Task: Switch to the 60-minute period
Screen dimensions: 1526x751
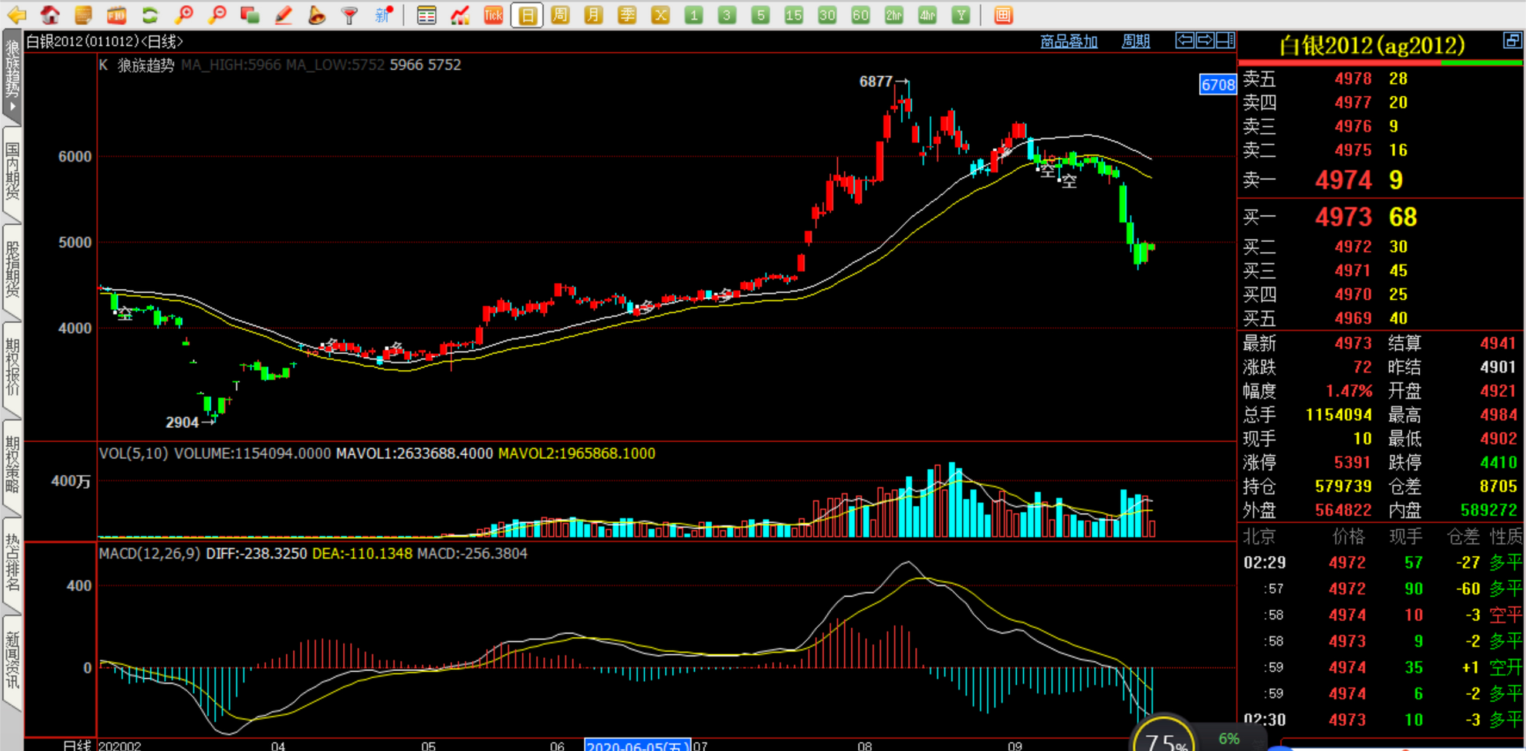Action: tap(861, 15)
